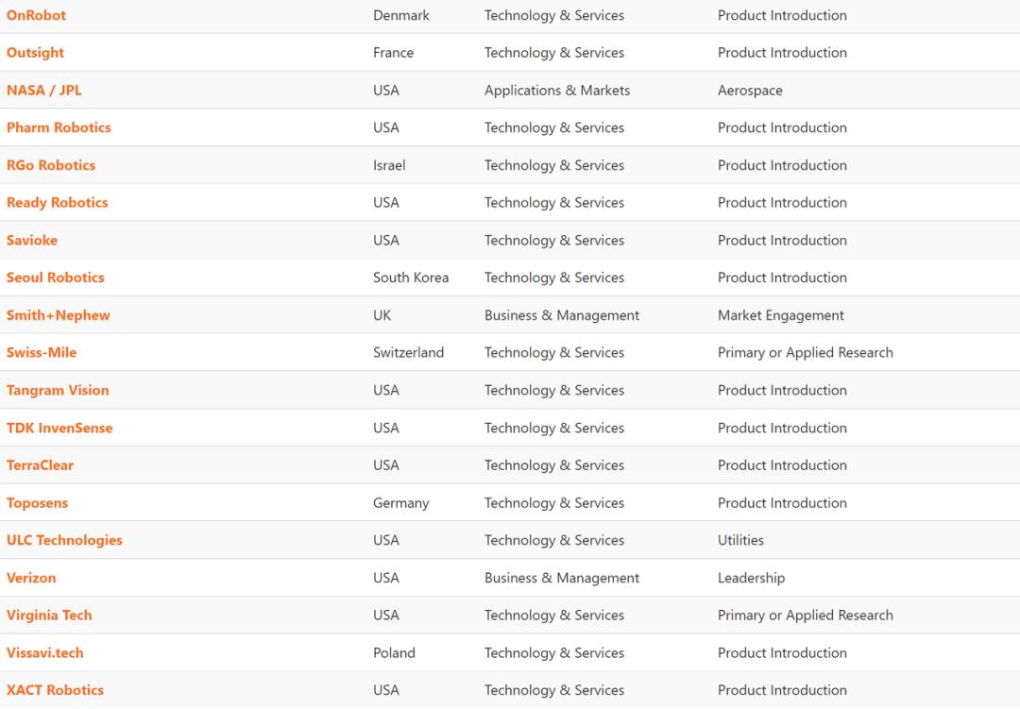1020x709 pixels.
Task: Open the OnRobot company link
Action: pos(36,15)
